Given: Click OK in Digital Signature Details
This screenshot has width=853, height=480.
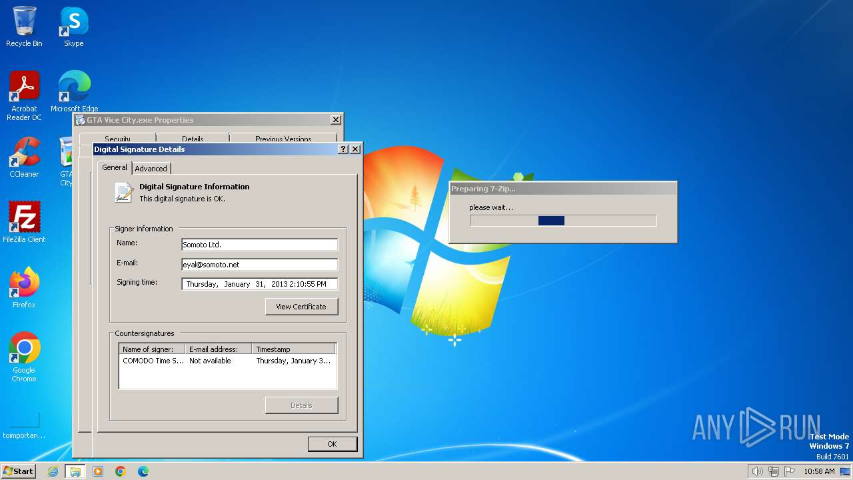Looking at the screenshot, I should coord(332,444).
